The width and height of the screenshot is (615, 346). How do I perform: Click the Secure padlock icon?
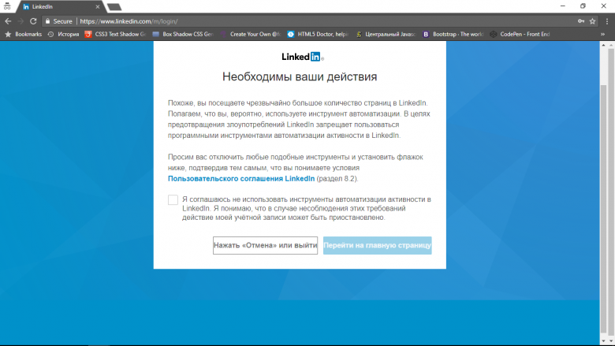click(47, 21)
